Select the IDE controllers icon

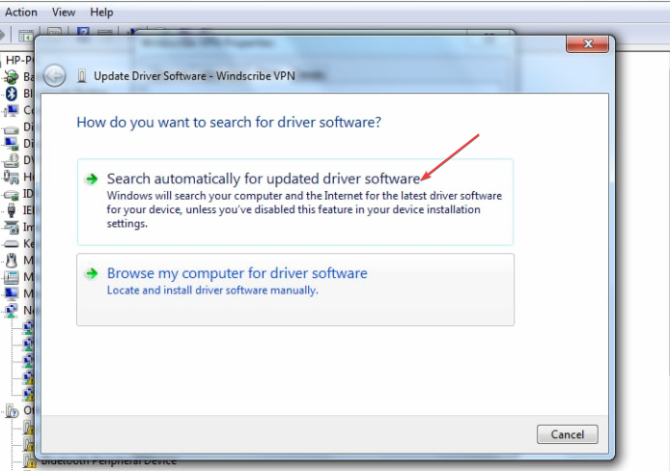pyautogui.click(x=11, y=194)
